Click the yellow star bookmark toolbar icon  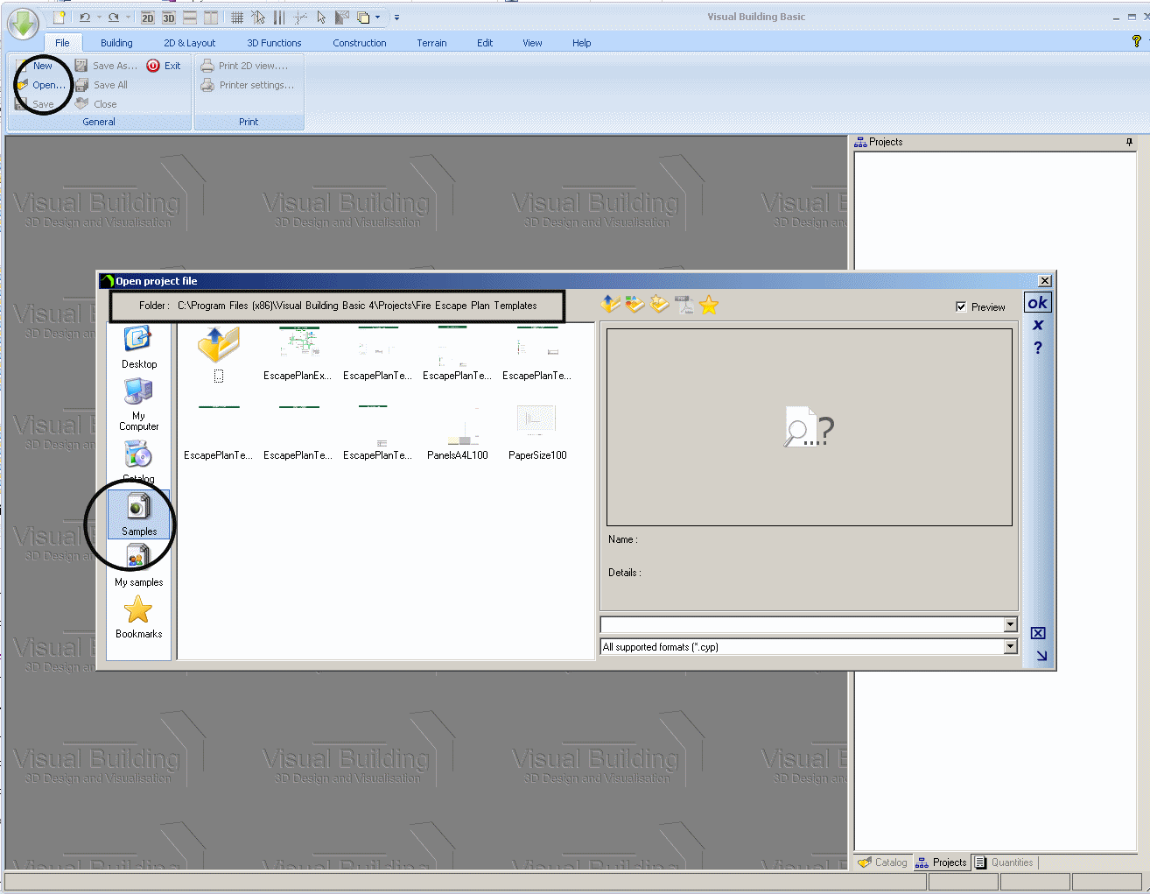709,305
